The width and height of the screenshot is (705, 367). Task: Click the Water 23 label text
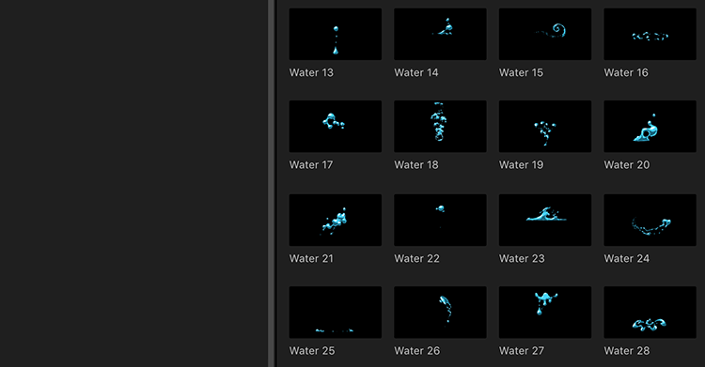[522, 259]
